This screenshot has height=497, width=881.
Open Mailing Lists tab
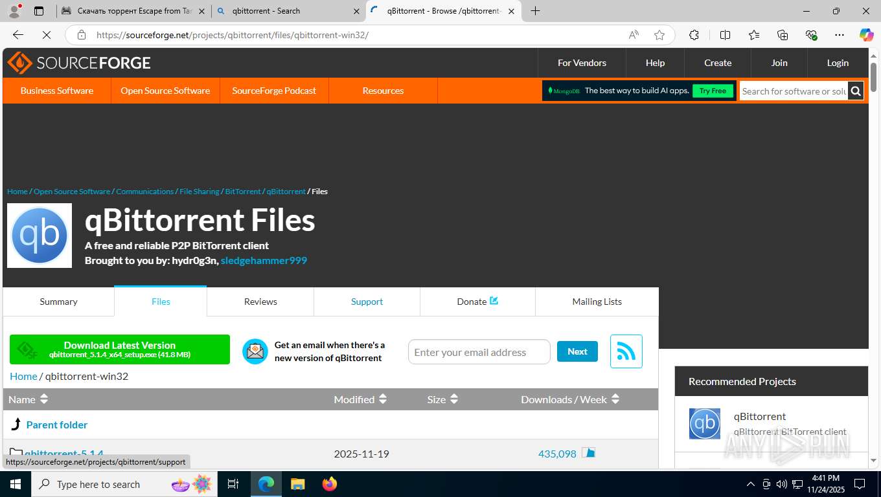(597, 302)
